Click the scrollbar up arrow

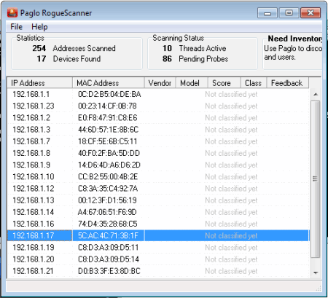coord(316,94)
